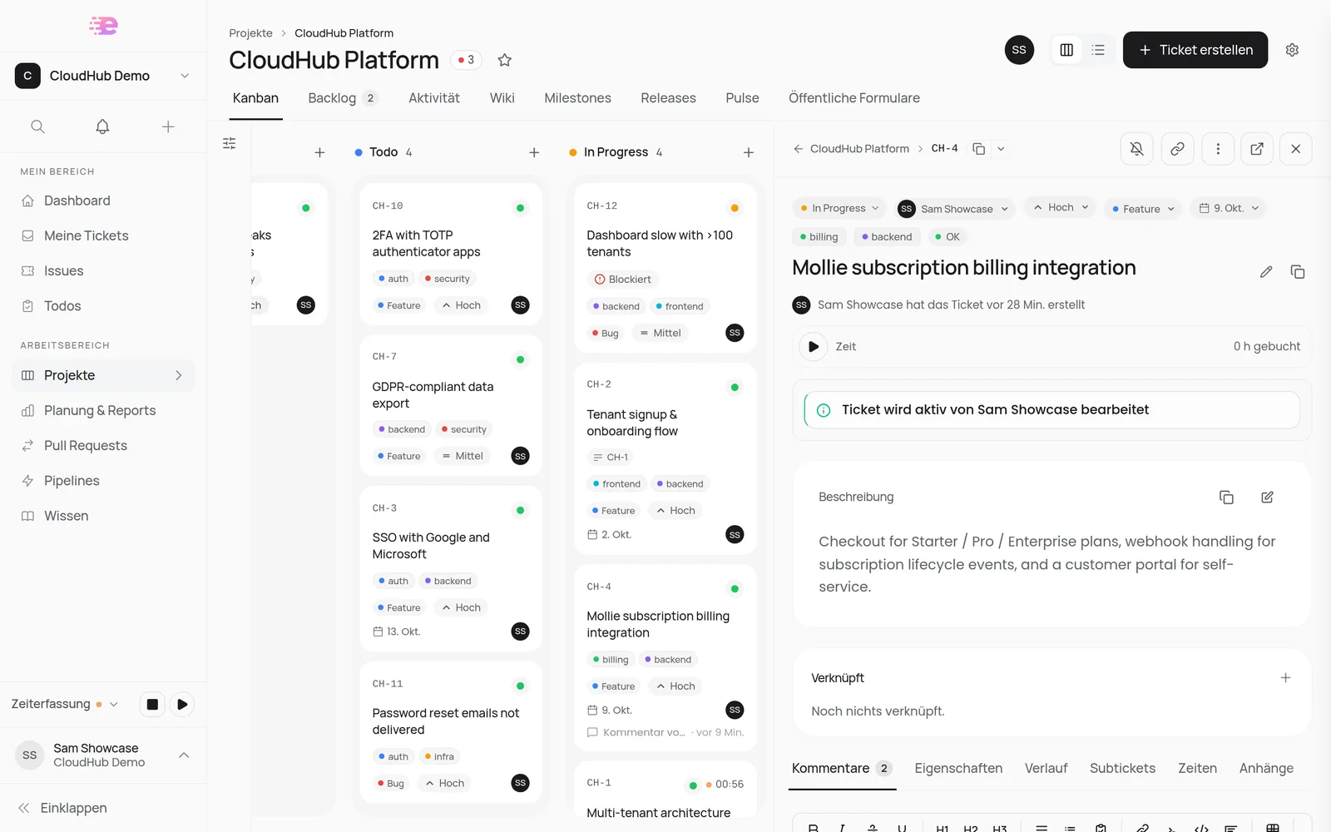Screen dimensions: 1331x832
Task: Favorite CloudHub Platform with star icon
Action: pos(504,60)
